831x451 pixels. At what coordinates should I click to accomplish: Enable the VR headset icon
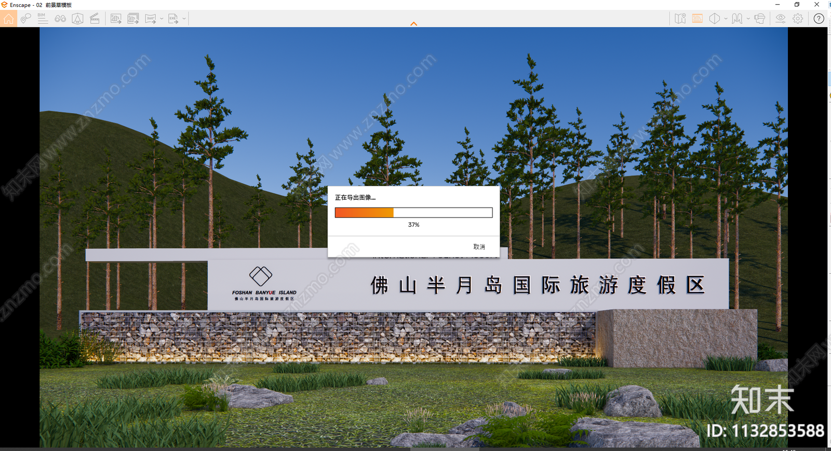tap(759, 19)
